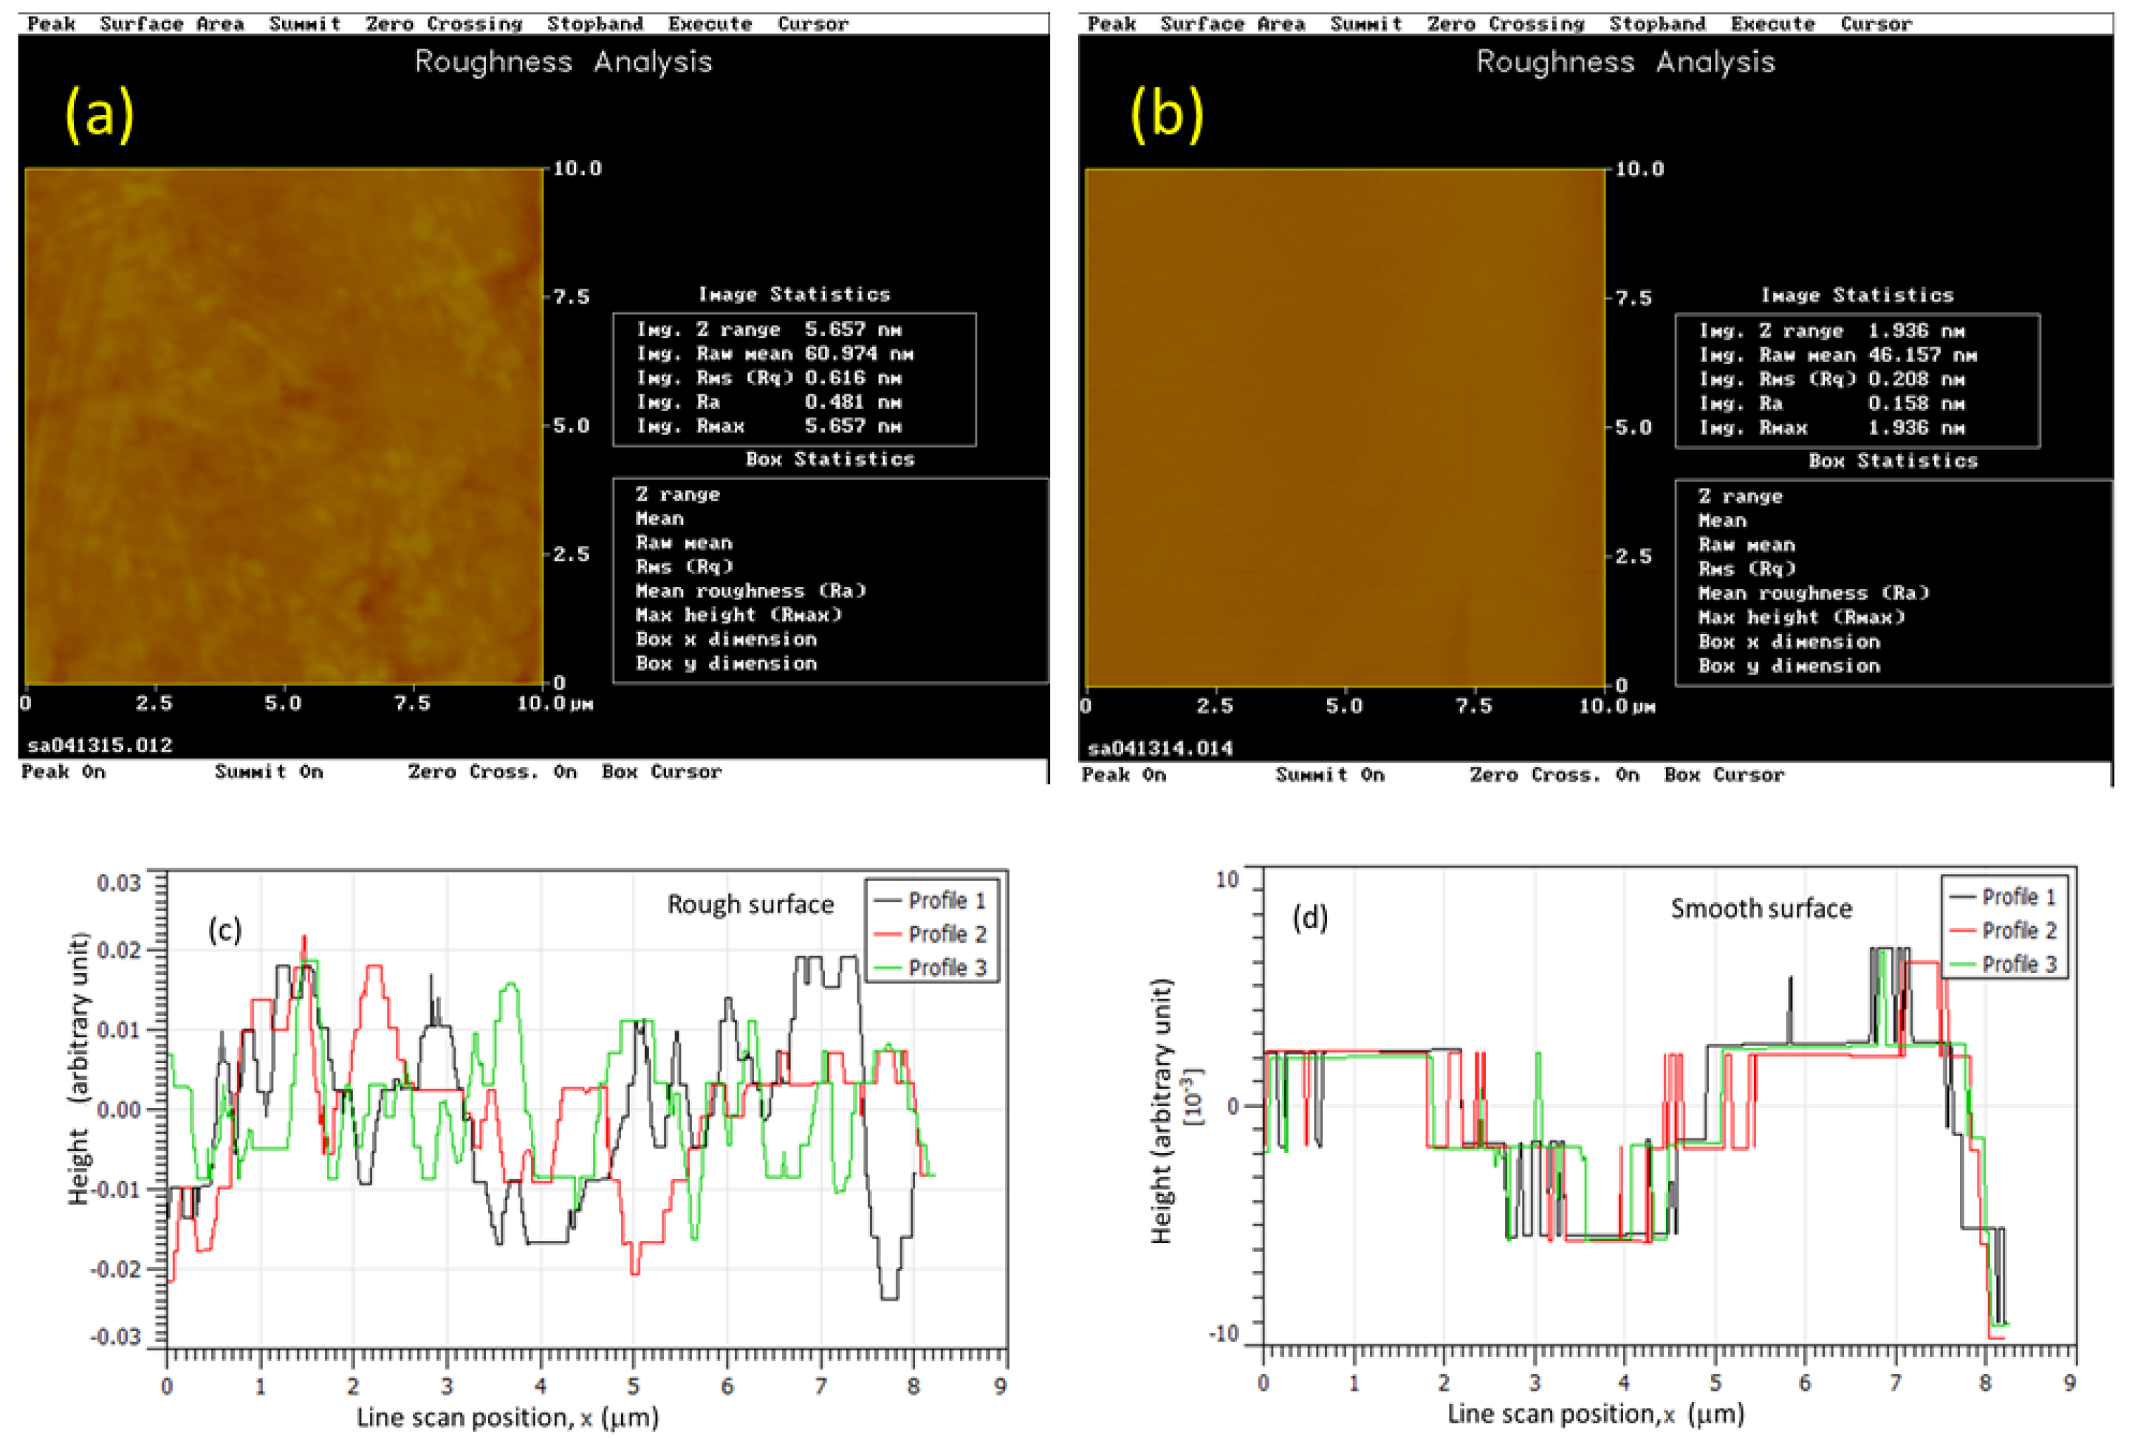Click the rough AFM scan image in panel (a)

[284, 426]
